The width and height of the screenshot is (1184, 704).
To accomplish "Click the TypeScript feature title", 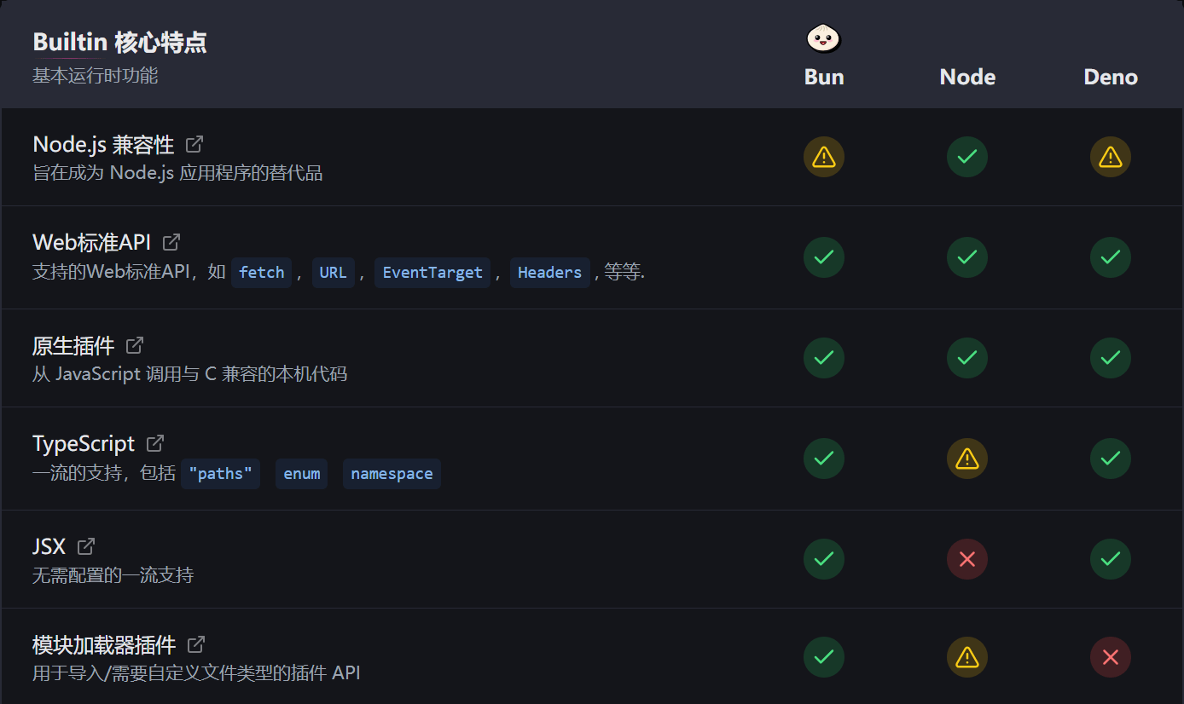I will [x=84, y=443].
